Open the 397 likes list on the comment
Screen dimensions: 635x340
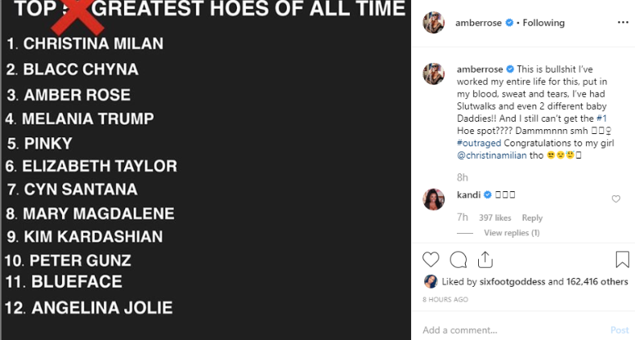tap(496, 218)
